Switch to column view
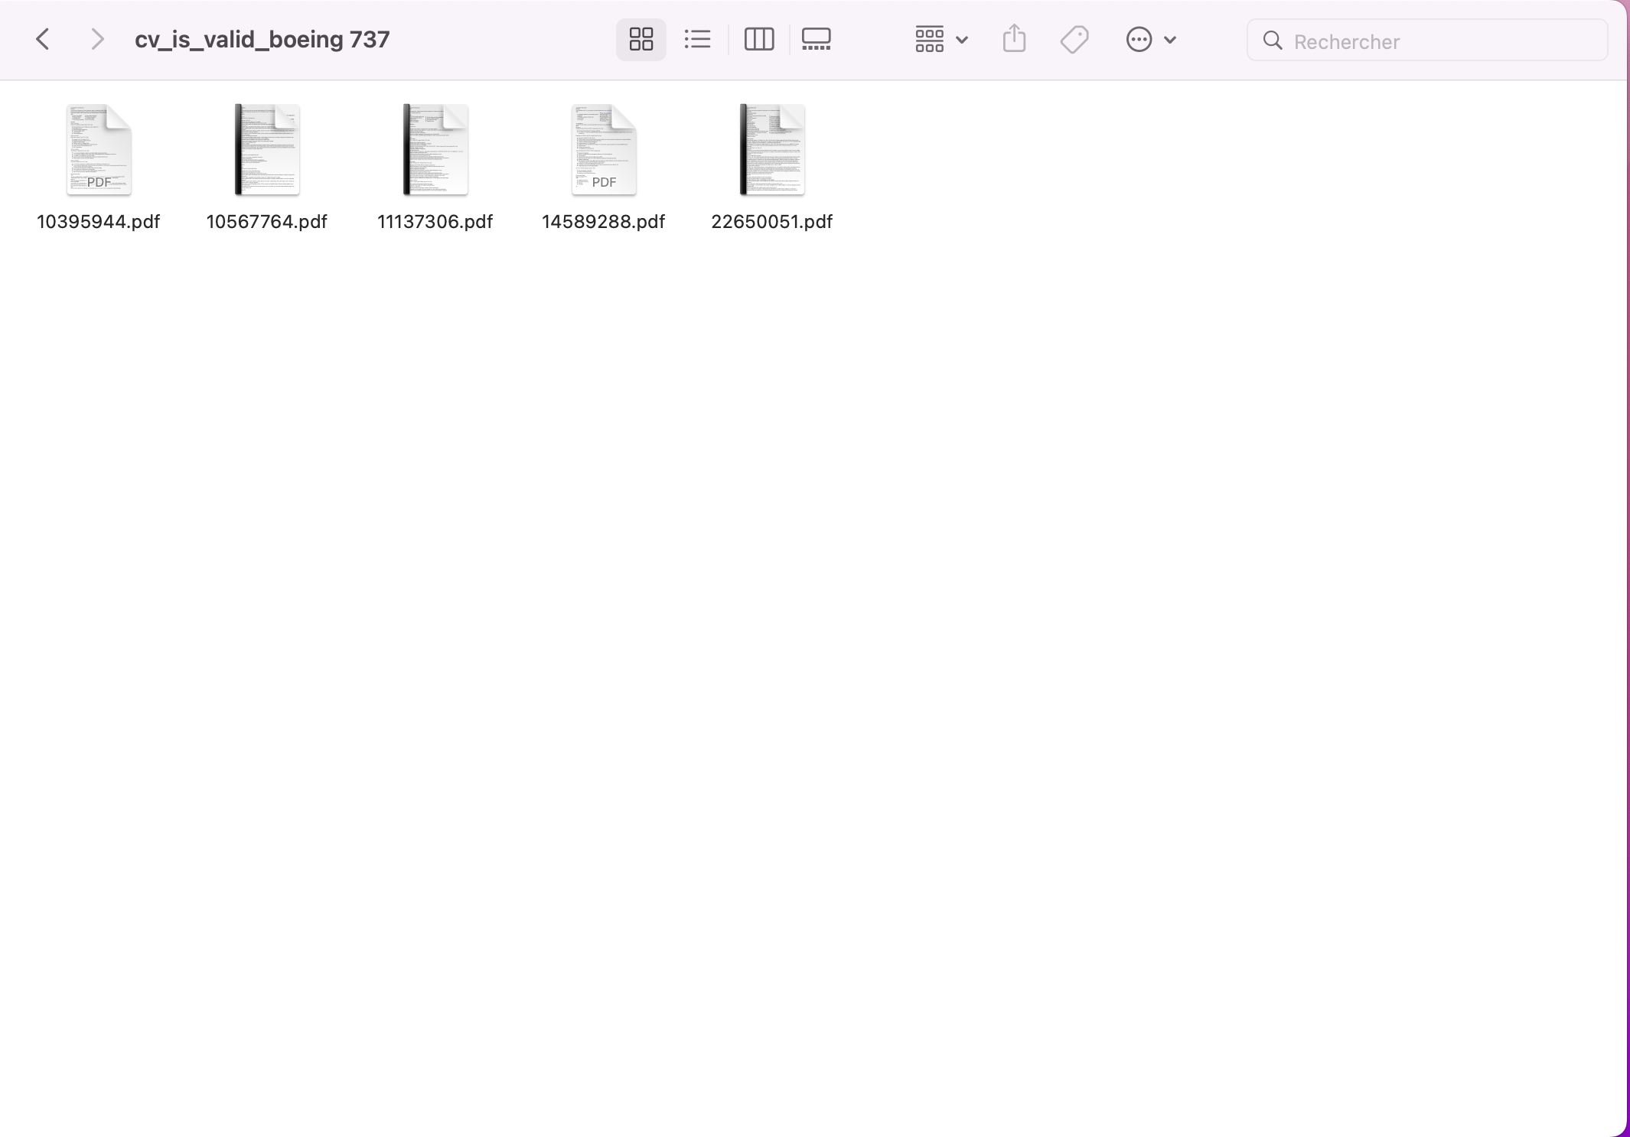Viewport: 1630px width, 1137px height. point(758,39)
